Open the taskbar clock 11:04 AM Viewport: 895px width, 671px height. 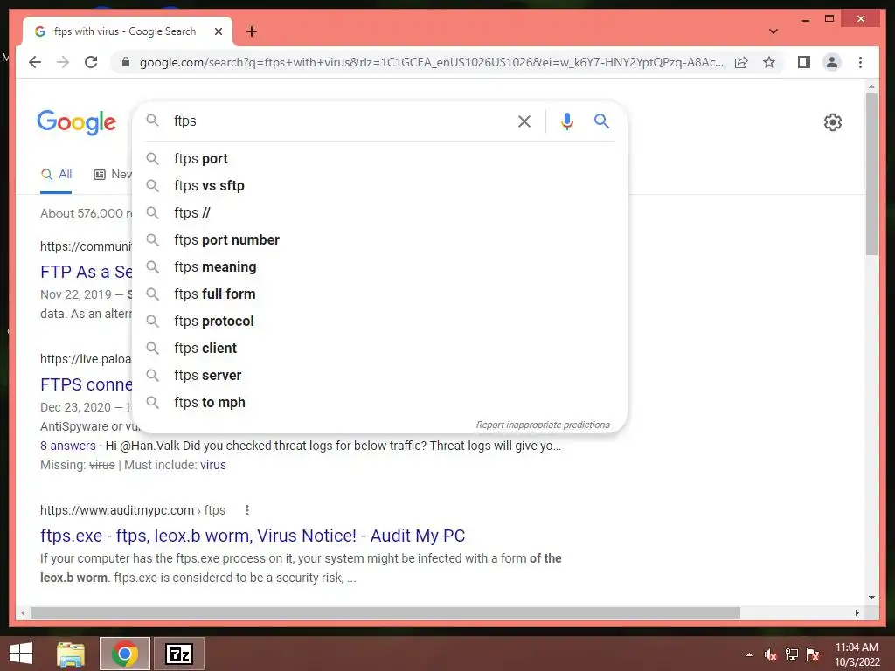pos(857,654)
